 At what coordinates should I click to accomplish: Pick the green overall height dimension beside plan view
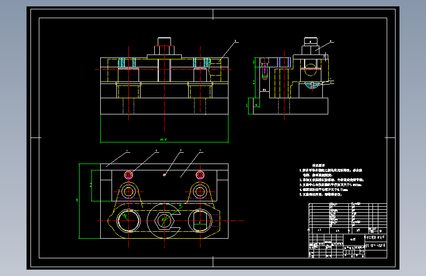point(79,201)
